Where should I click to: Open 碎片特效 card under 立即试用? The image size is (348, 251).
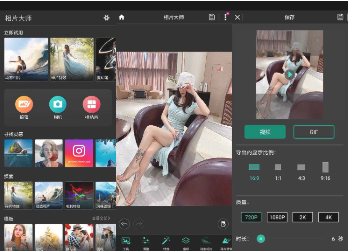click(72, 59)
